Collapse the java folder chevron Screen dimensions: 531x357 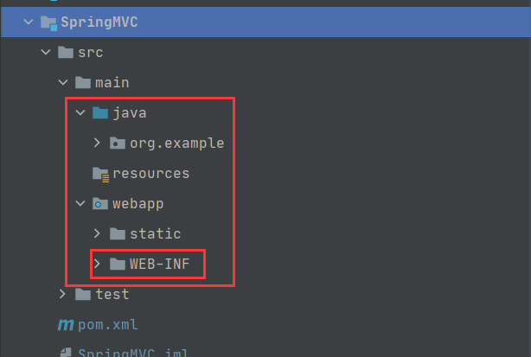click(80, 112)
